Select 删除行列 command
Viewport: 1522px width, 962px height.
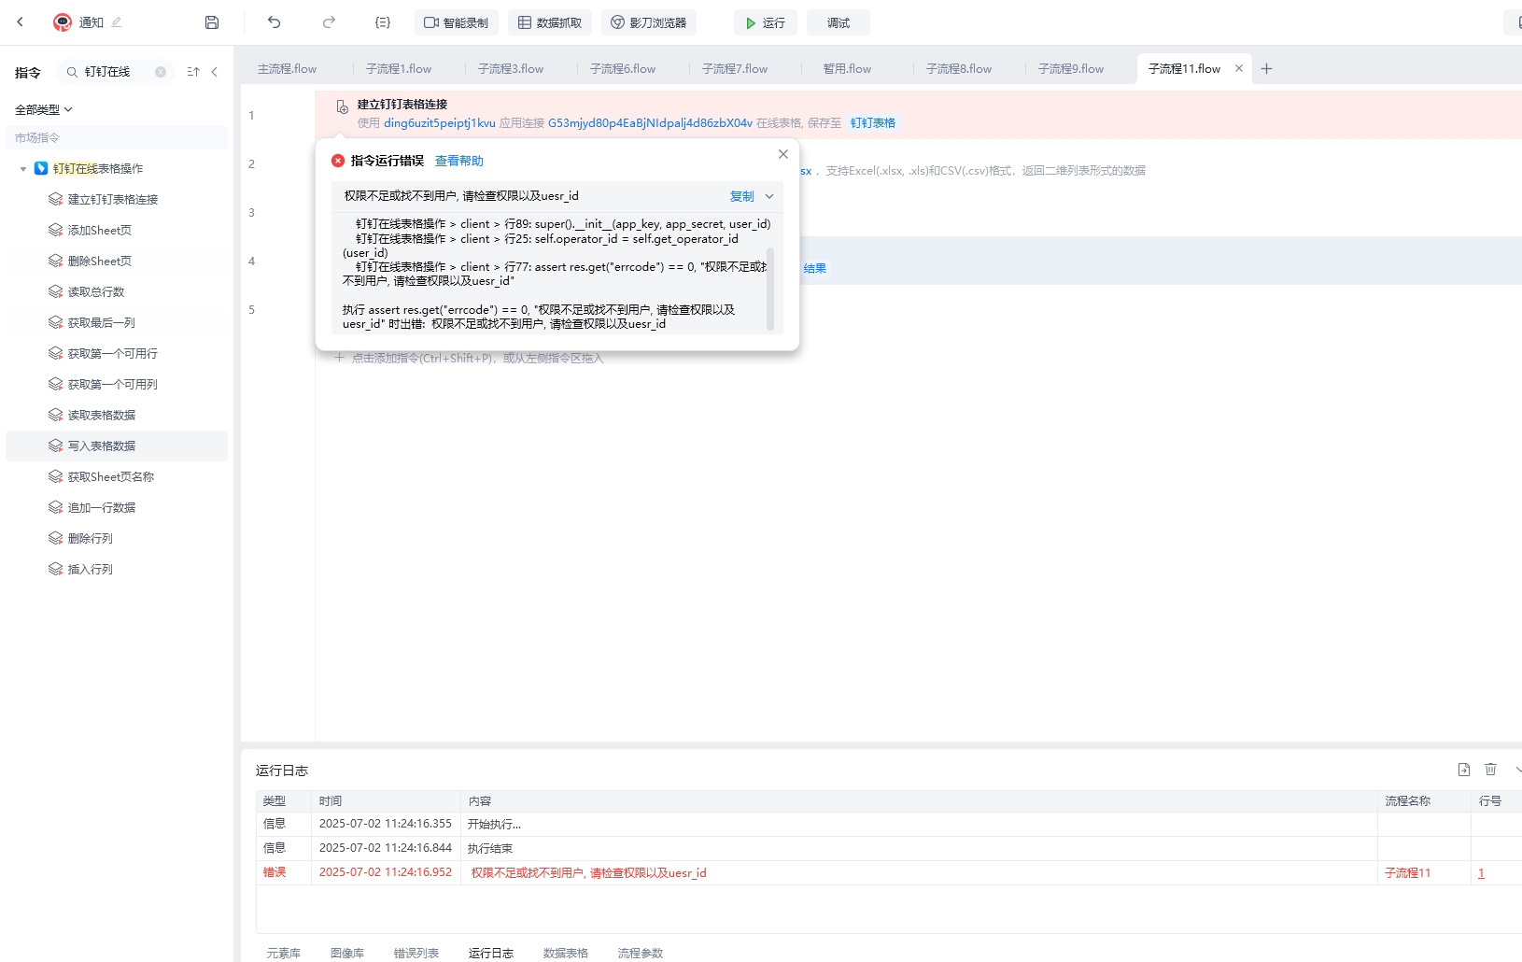91,539
